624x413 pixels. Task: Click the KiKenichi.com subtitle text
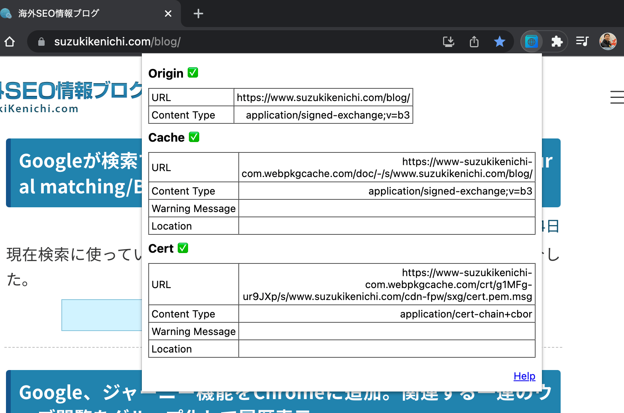click(x=39, y=109)
